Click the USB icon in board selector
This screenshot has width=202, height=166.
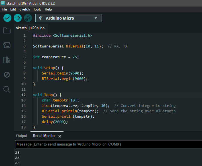[x=41, y=18]
